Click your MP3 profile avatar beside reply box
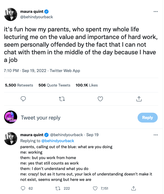Image resolution: width=164 pixels, height=194 pixels. (x=11, y=118)
